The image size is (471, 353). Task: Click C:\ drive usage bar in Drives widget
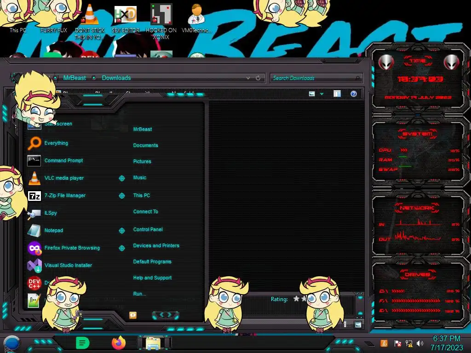point(398,291)
